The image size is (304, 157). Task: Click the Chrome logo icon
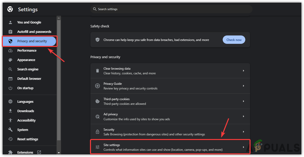click(x=10, y=9)
